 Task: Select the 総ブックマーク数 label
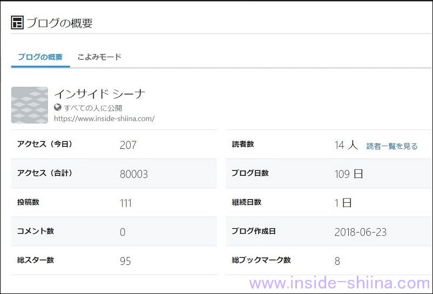coord(261,260)
